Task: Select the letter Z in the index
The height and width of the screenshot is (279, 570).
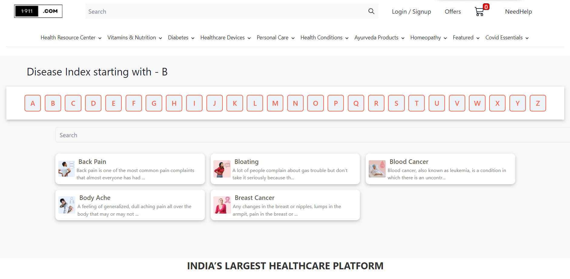Action: (538, 103)
